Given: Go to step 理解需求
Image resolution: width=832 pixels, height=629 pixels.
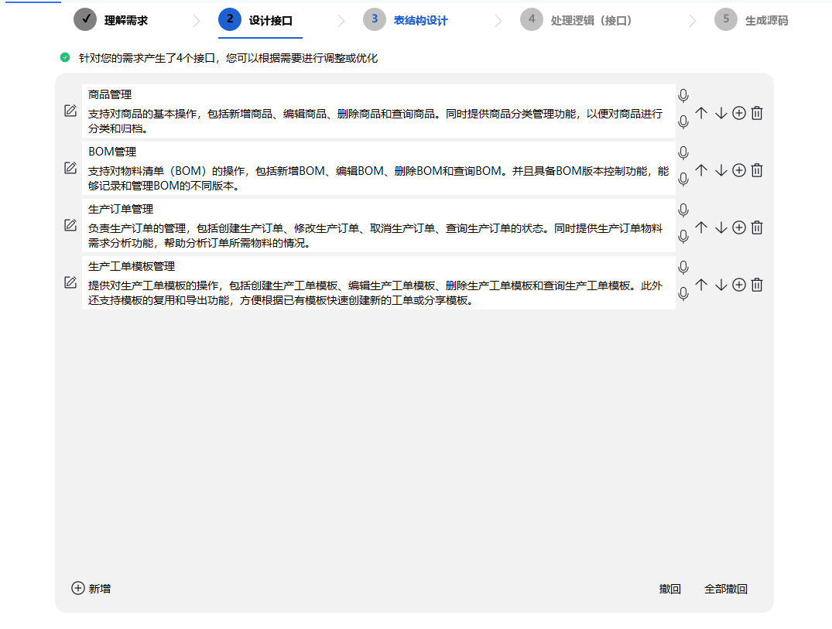Looking at the screenshot, I should [x=111, y=20].
